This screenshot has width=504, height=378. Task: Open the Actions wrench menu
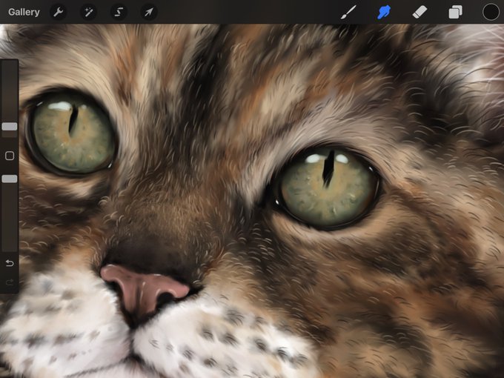(58, 12)
